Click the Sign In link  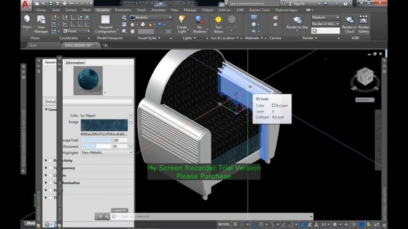(x=299, y=4)
